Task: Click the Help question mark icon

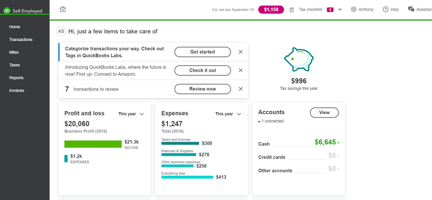Action: pyautogui.click(x=386, y=10)
